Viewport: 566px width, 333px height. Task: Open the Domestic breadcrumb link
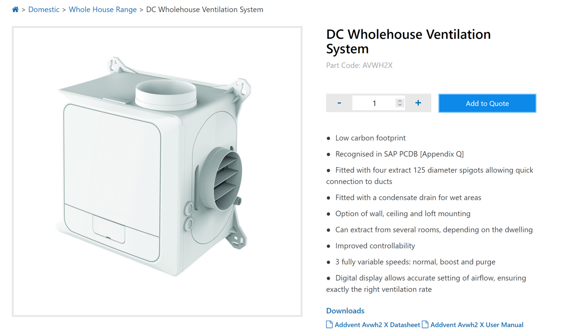(x=44, y=10)
